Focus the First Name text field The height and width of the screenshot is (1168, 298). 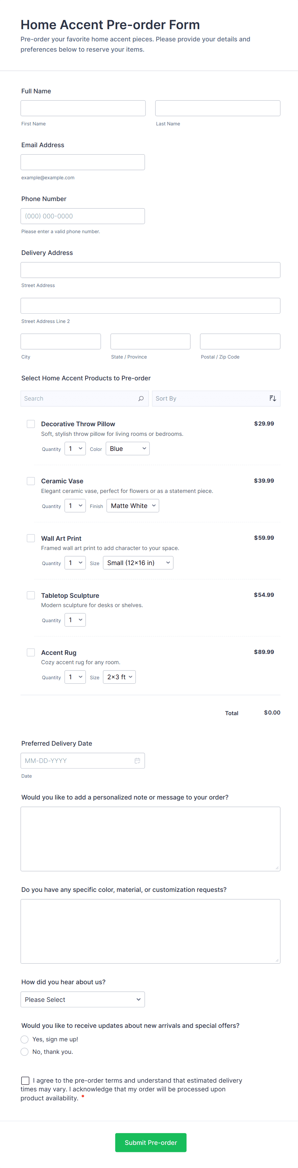pyautogui.click(x=83, y=108)
